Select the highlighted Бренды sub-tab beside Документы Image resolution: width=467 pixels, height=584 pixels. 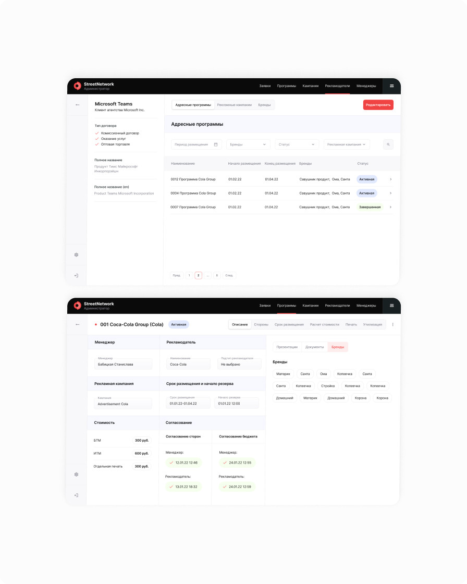[x=338, y=347]
